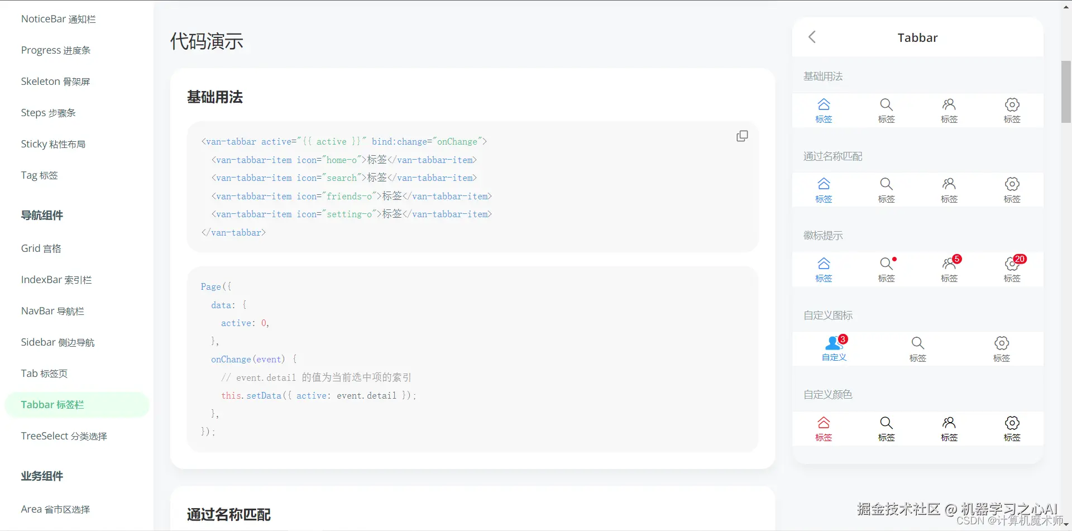
Task: Tap friends icon in 基础用法 tabbar
Action: [x=949, y=104]
